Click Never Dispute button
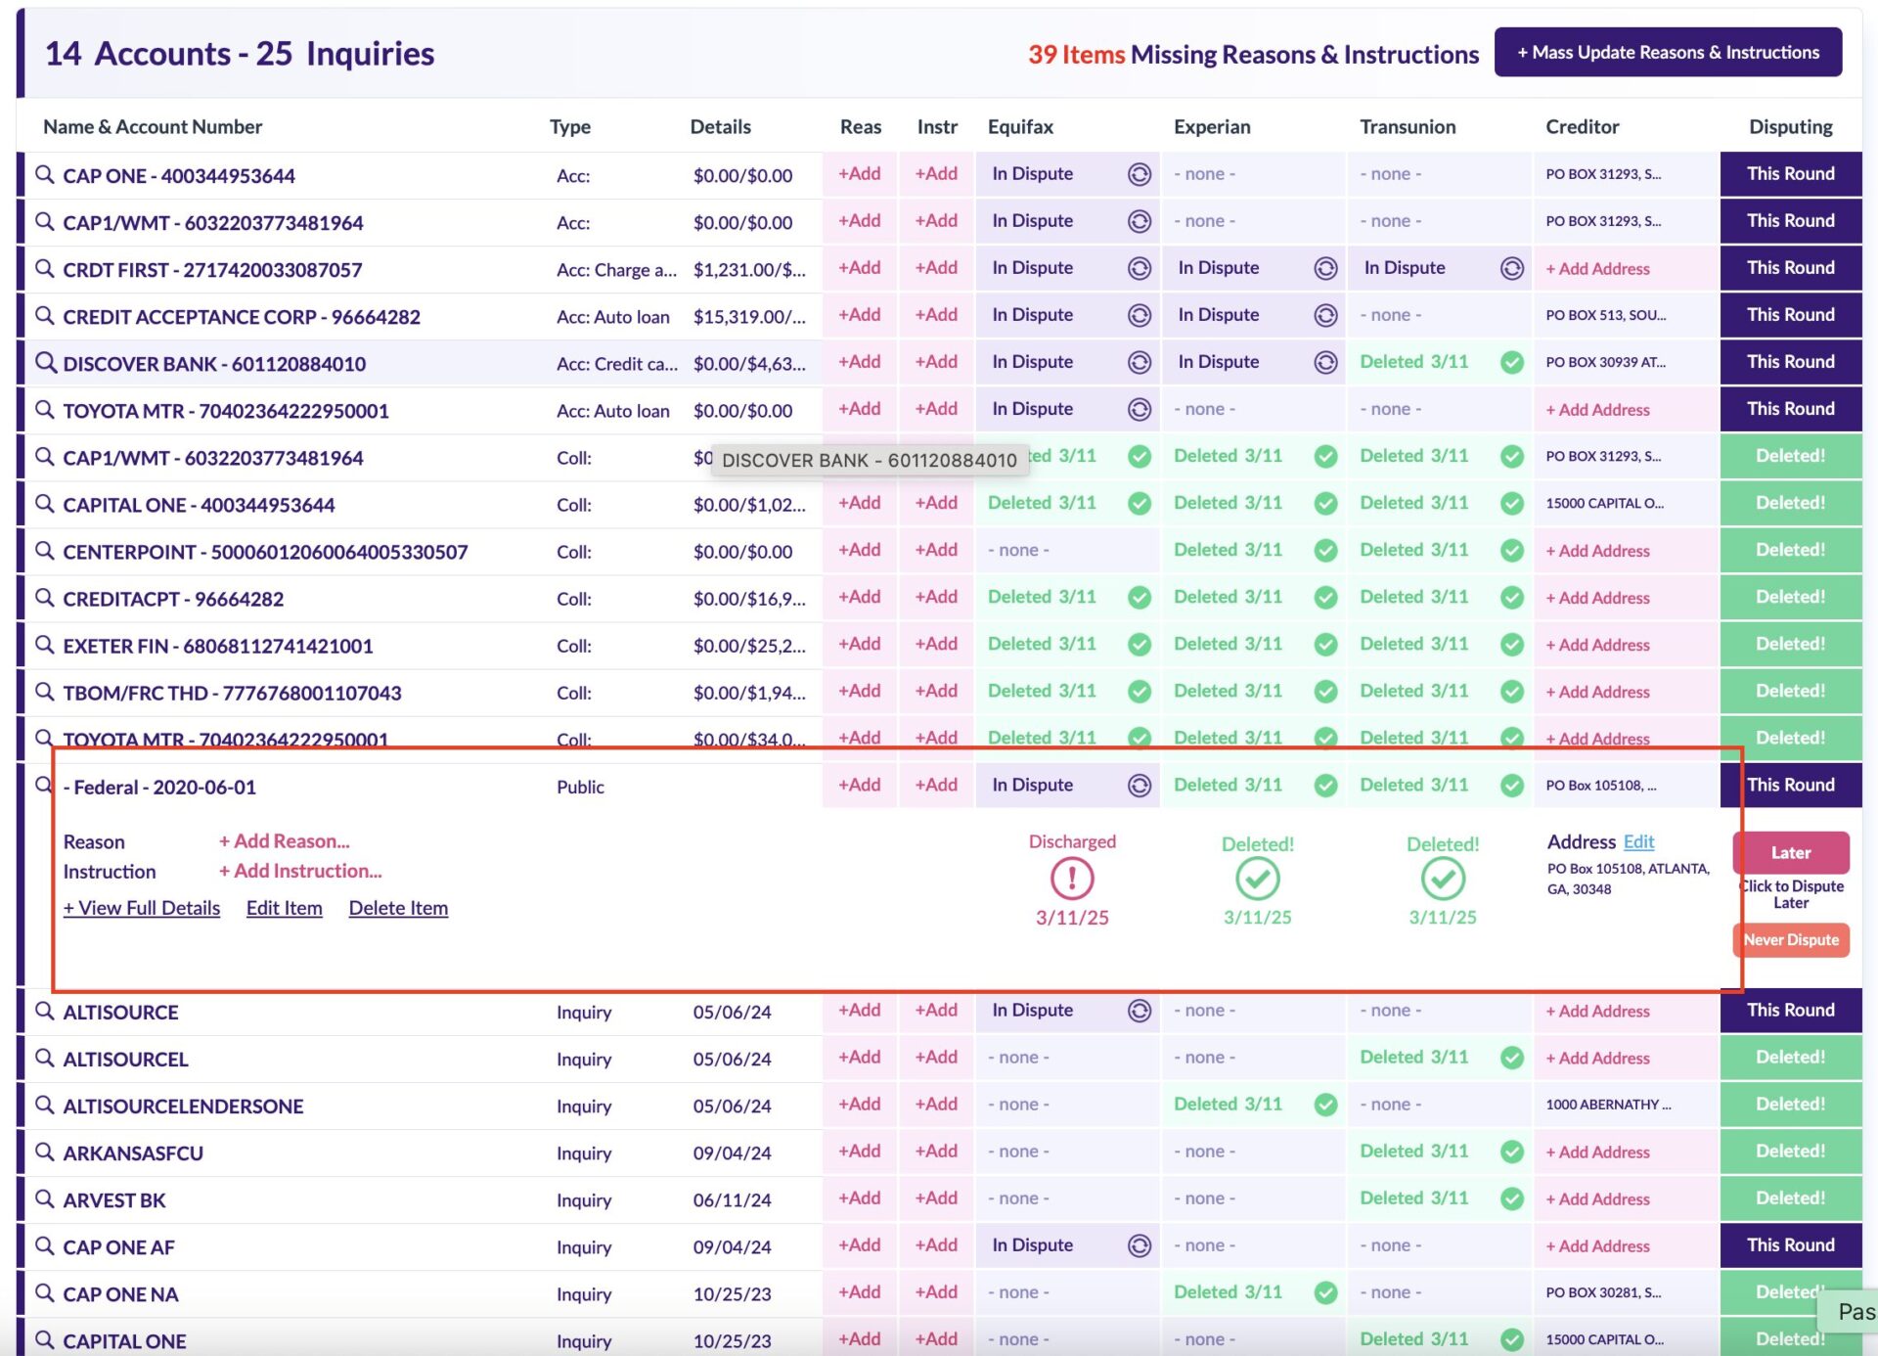This screenshot has width=1878, height=1356. (1790, 939)
